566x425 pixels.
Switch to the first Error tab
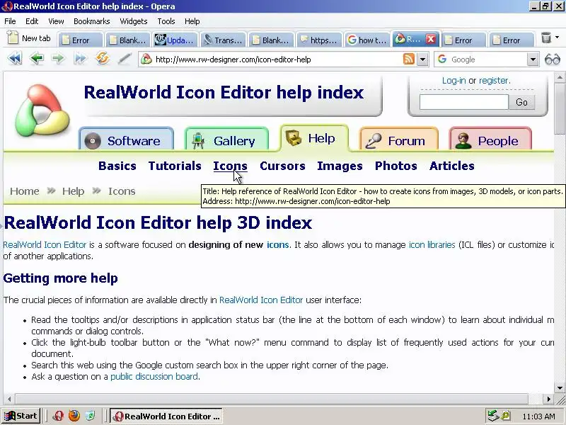coord(80,40)
